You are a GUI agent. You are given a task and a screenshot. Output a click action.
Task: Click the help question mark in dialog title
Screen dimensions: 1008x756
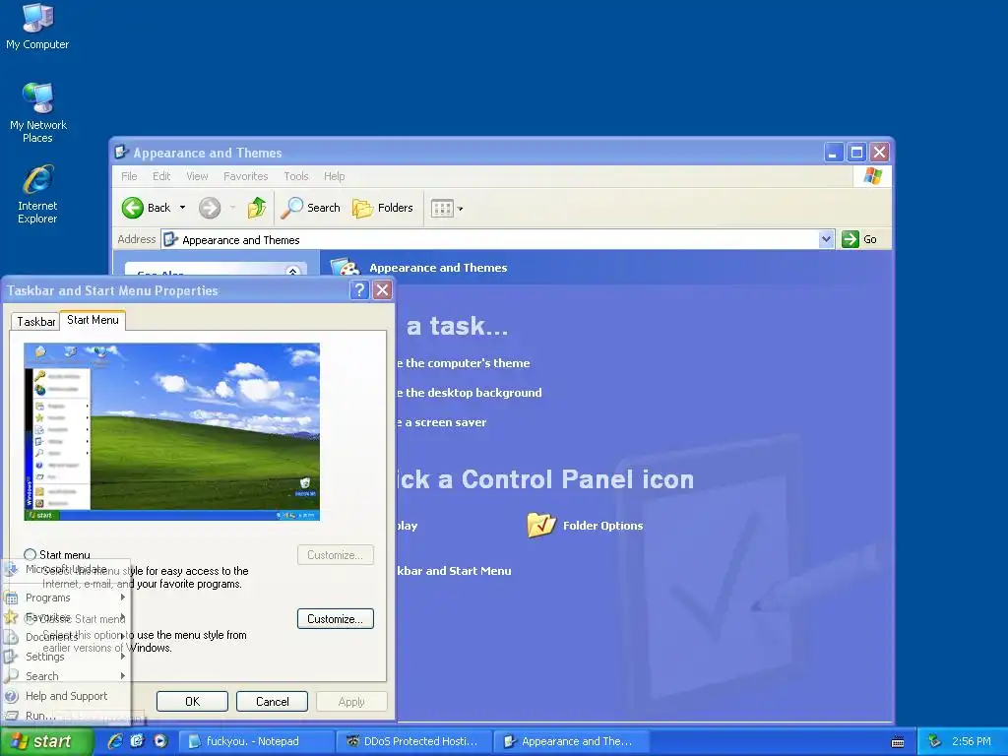point(359,290)
